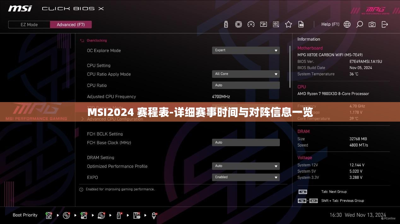The image size is (400, 224).
Task: Open the CPU Ratio Apply Mode dropdown
Action: [246, 74]
